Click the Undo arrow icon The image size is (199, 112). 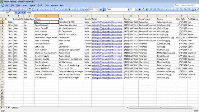[54, 9]
